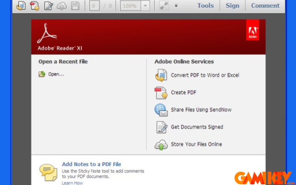
Task: Click the Store Files cloud arrow icon
Action: [x=161, y=145]
